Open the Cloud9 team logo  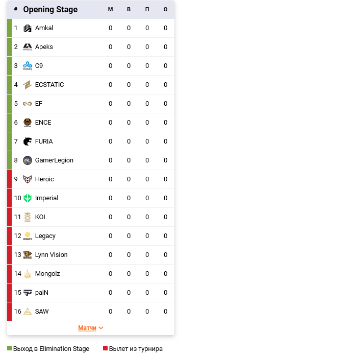click(28, 66)
